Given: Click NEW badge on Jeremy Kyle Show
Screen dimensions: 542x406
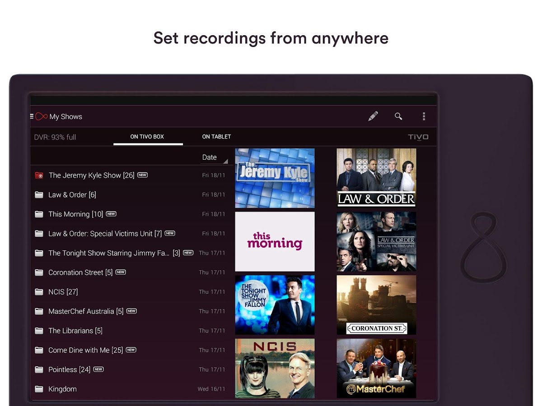Looking at the screenshot, I should click(x=143, y=175).
